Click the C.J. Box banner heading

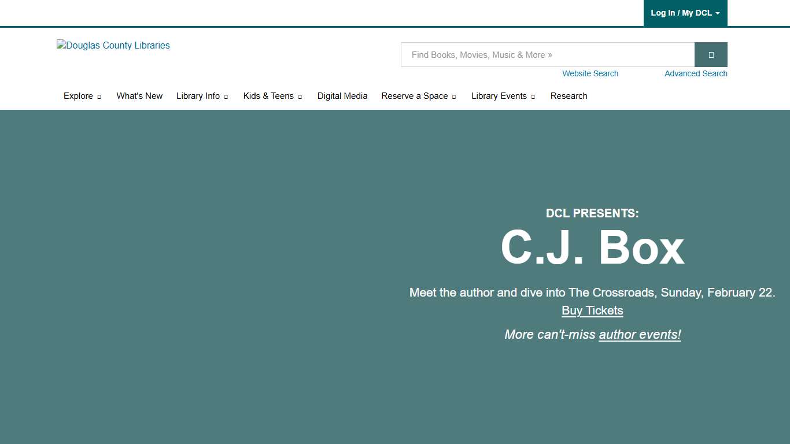click(592, 248)
